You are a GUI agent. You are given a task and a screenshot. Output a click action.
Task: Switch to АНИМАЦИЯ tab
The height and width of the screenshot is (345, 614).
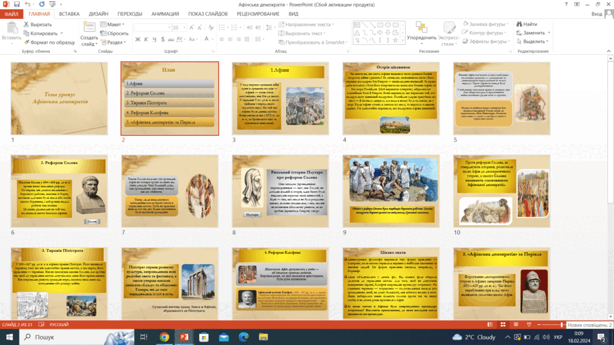click(x=165, y=14)
